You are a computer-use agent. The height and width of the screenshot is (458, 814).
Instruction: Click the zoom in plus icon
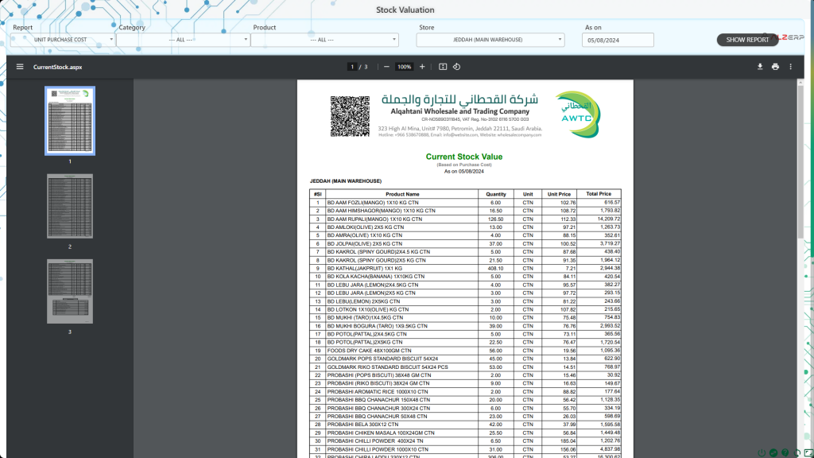pos(422,67)
